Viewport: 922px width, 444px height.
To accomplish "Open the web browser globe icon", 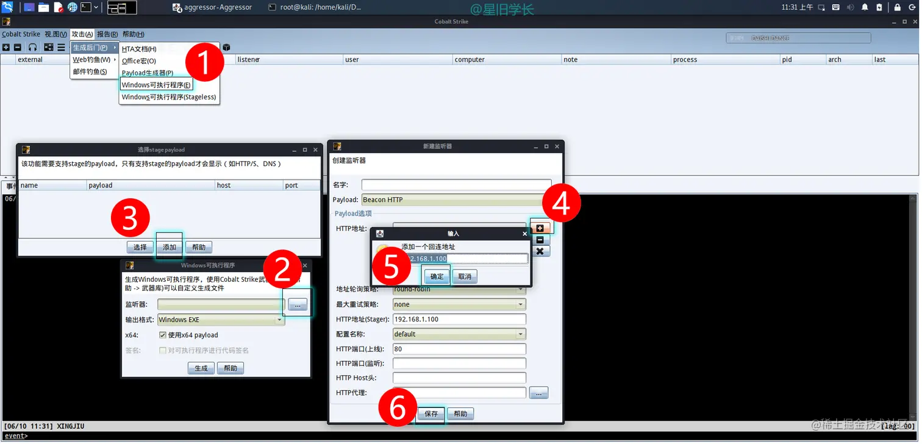I will click(x=73, y=7).
